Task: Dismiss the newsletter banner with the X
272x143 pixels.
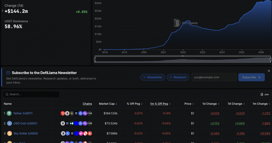Action: tap(269, 71)
